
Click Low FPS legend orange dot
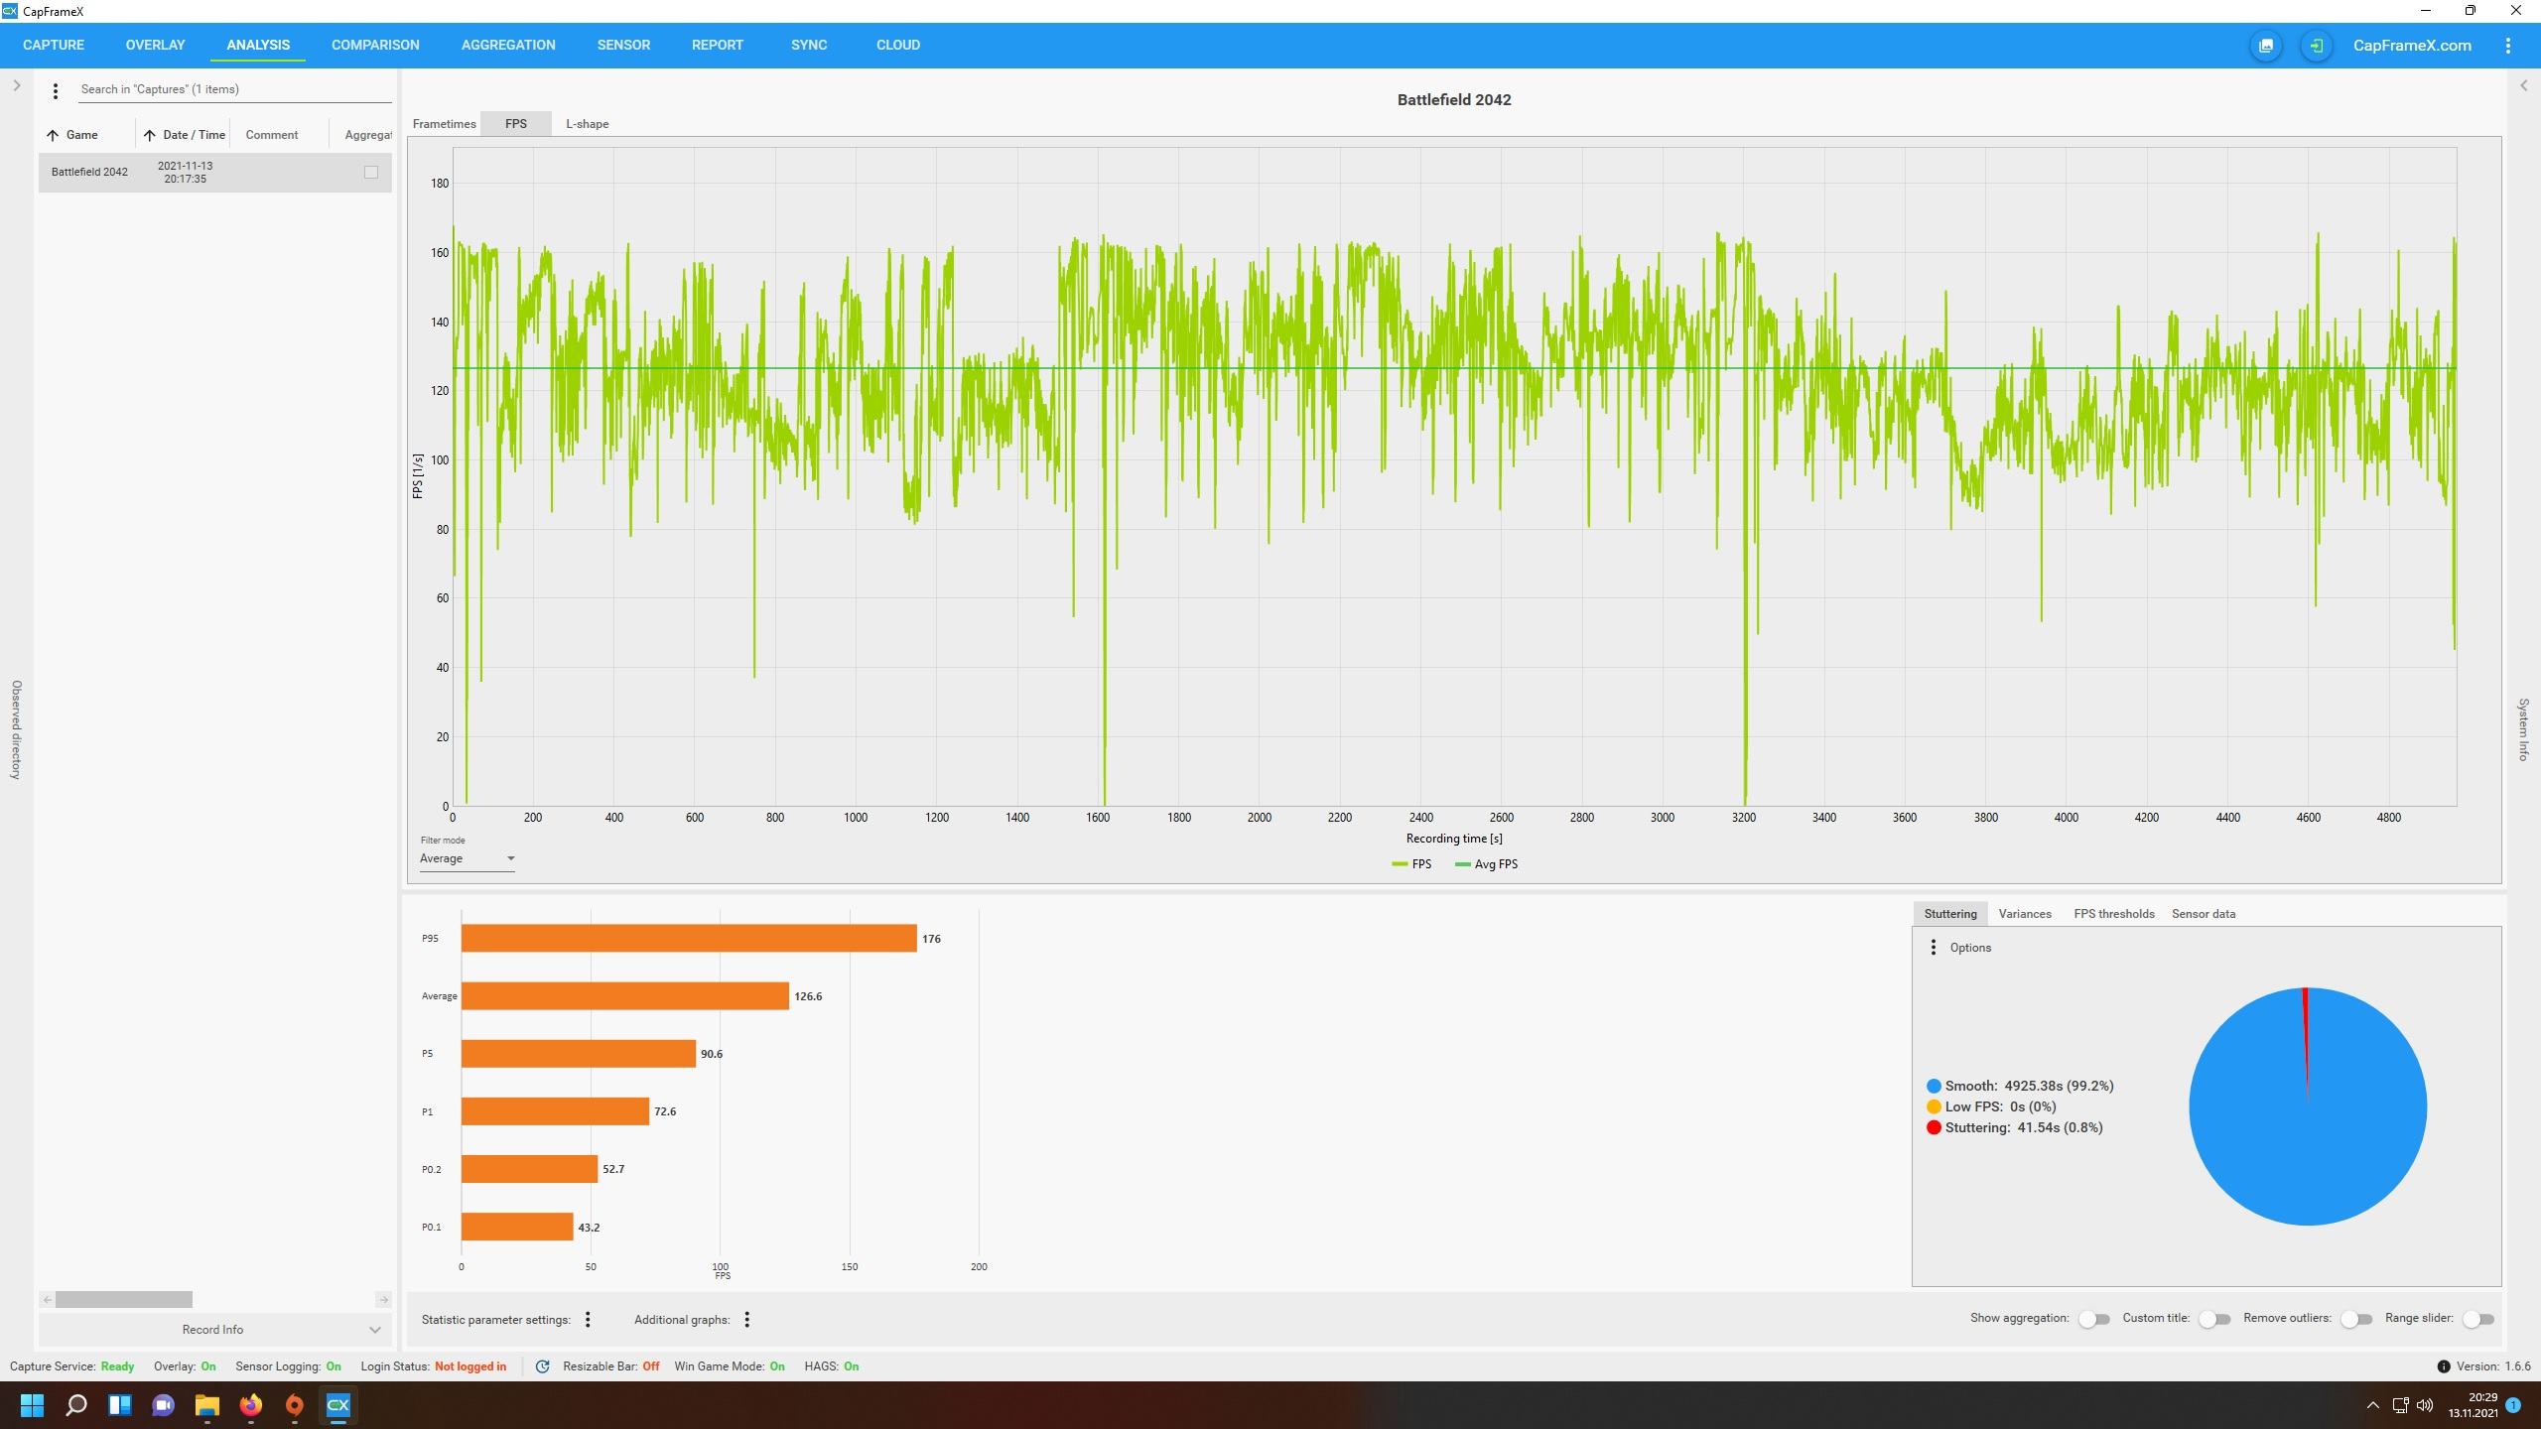1934,1107
